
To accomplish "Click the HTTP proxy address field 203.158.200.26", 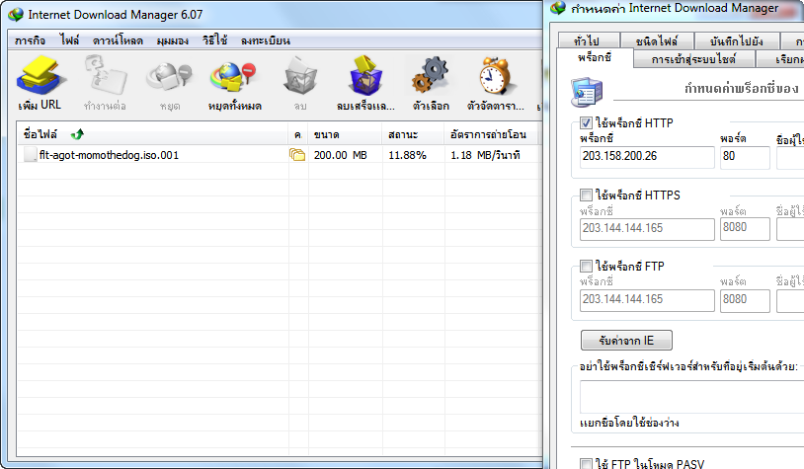I will [647, 157].
